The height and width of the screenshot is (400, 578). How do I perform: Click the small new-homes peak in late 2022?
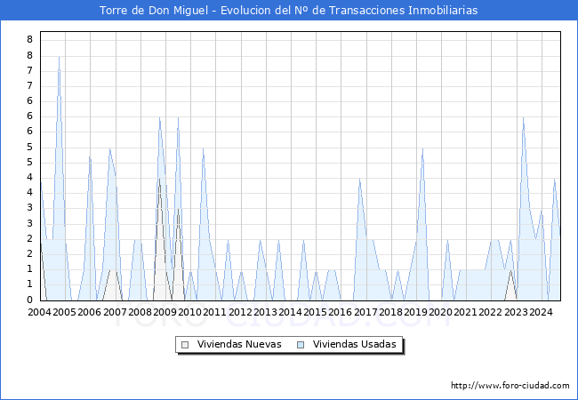tap(510, 270)
